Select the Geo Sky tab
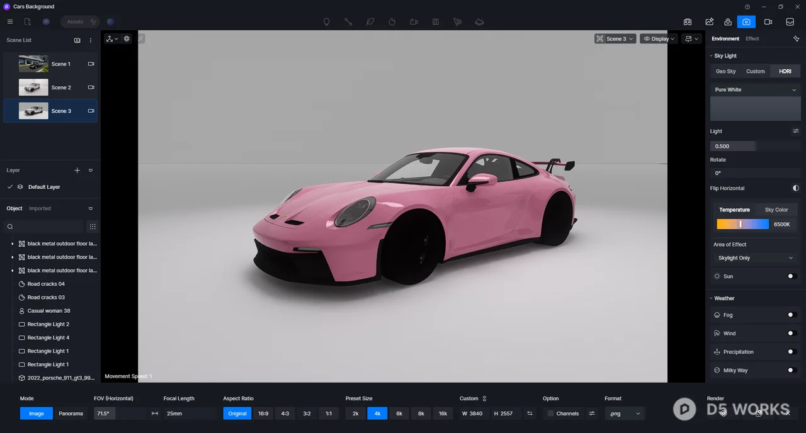Screen dimensions: 806x433 pyautogui.click(x=725, y=71)
